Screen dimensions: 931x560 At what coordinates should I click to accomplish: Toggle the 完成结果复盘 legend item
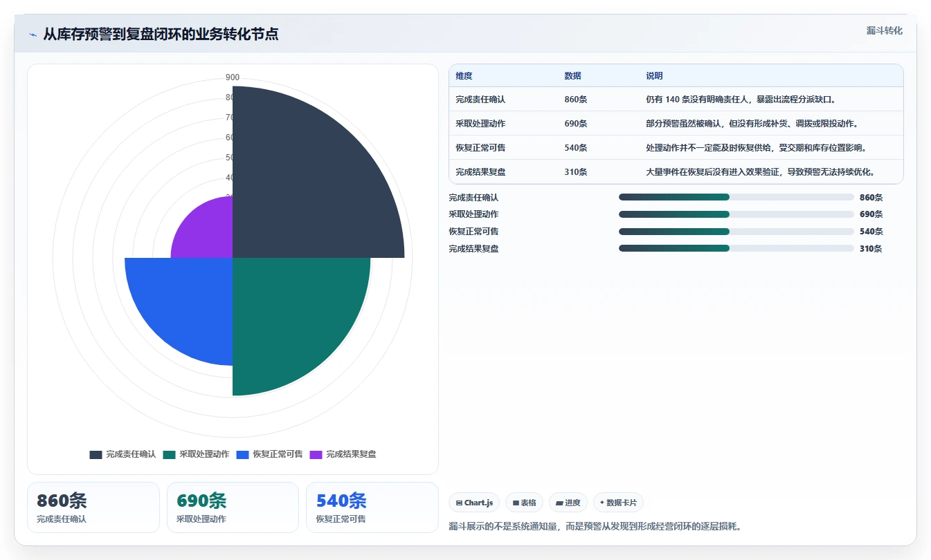pyautogui.click(x=343, y=454)
